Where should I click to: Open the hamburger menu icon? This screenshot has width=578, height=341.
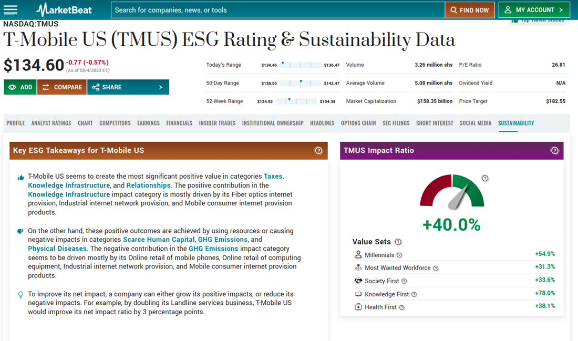[11, 10]
